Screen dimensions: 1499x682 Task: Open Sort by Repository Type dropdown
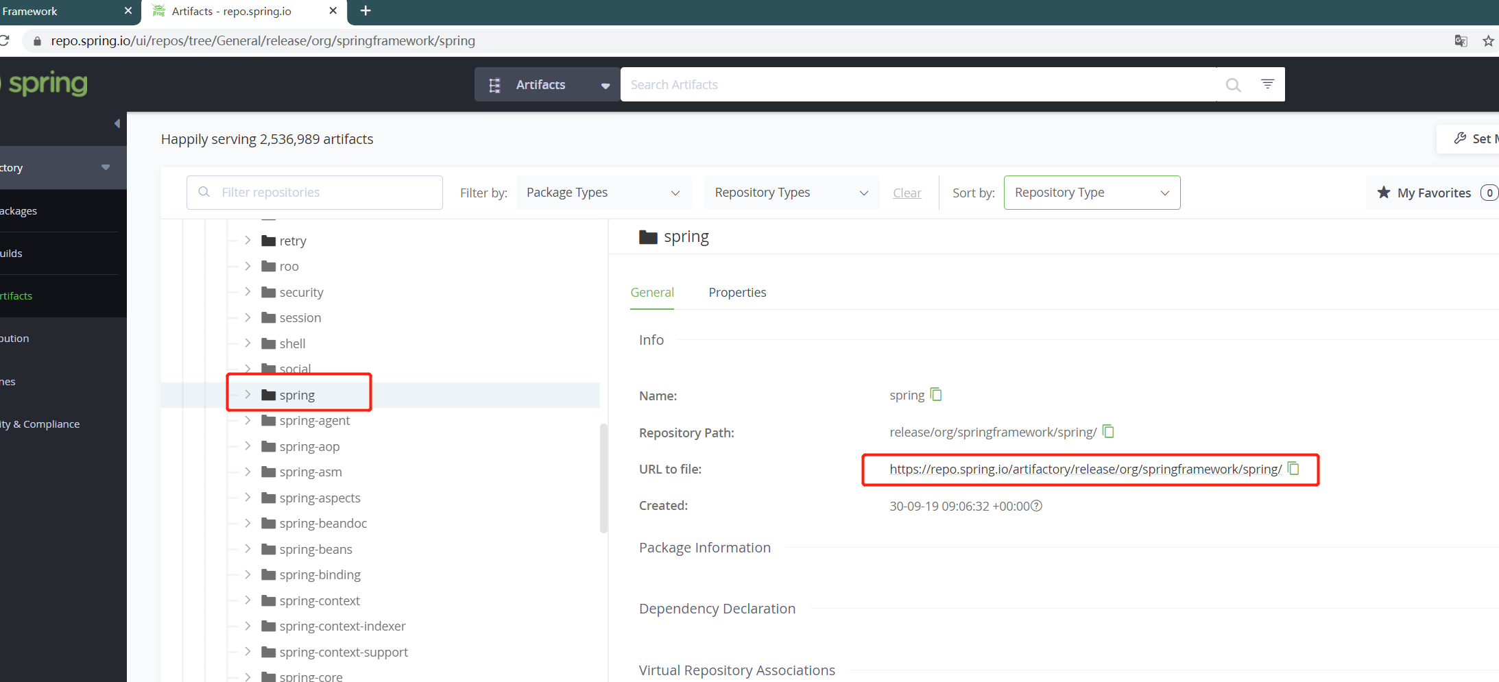tap(1092, 193)
